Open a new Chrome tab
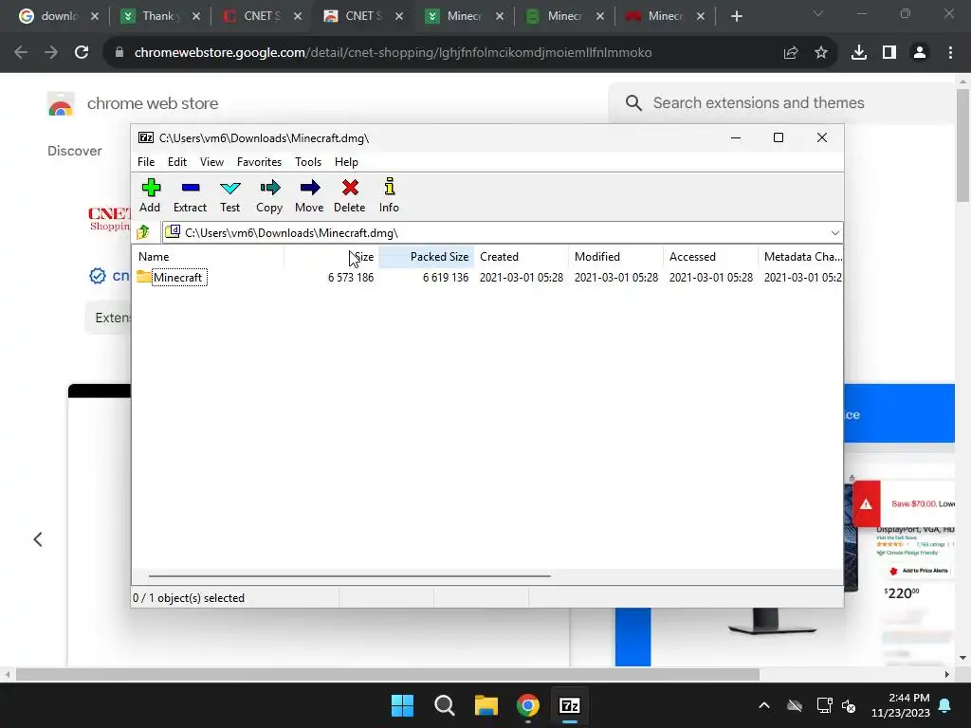Screen dimensions: 971x728 736,16
